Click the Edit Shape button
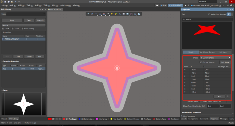235x126 pixels. click(x=225, y=62)
